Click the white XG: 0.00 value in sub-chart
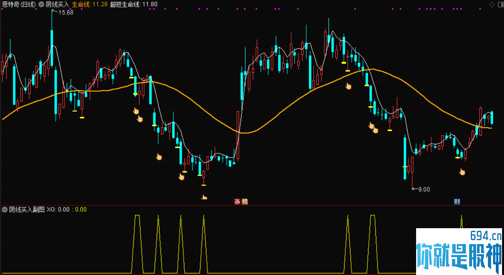The height and width of the screenshot is (275, 504). (x=58, y=209)
